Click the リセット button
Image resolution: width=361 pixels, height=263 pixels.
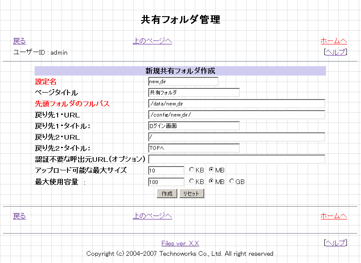[x=191, y=193]
